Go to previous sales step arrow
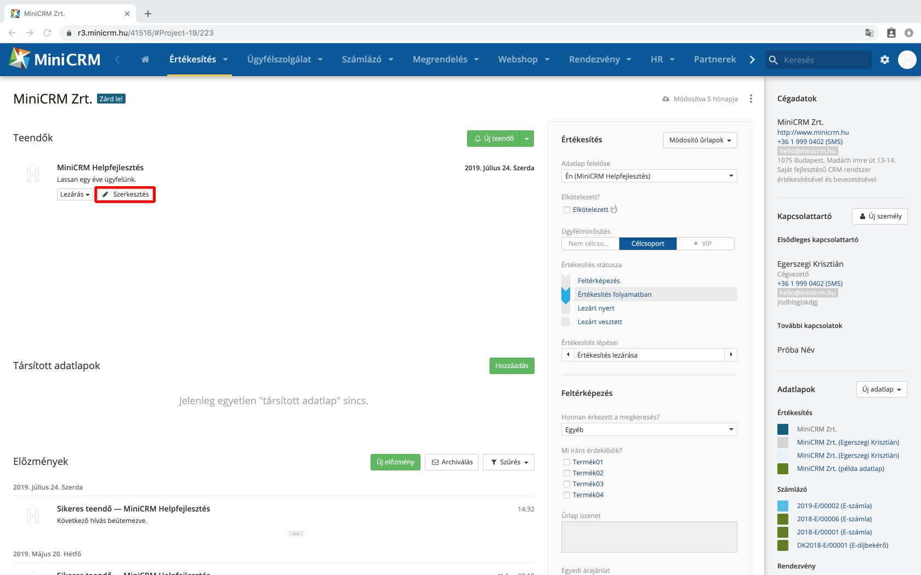 pyautogui.click(x=568, y=355)
